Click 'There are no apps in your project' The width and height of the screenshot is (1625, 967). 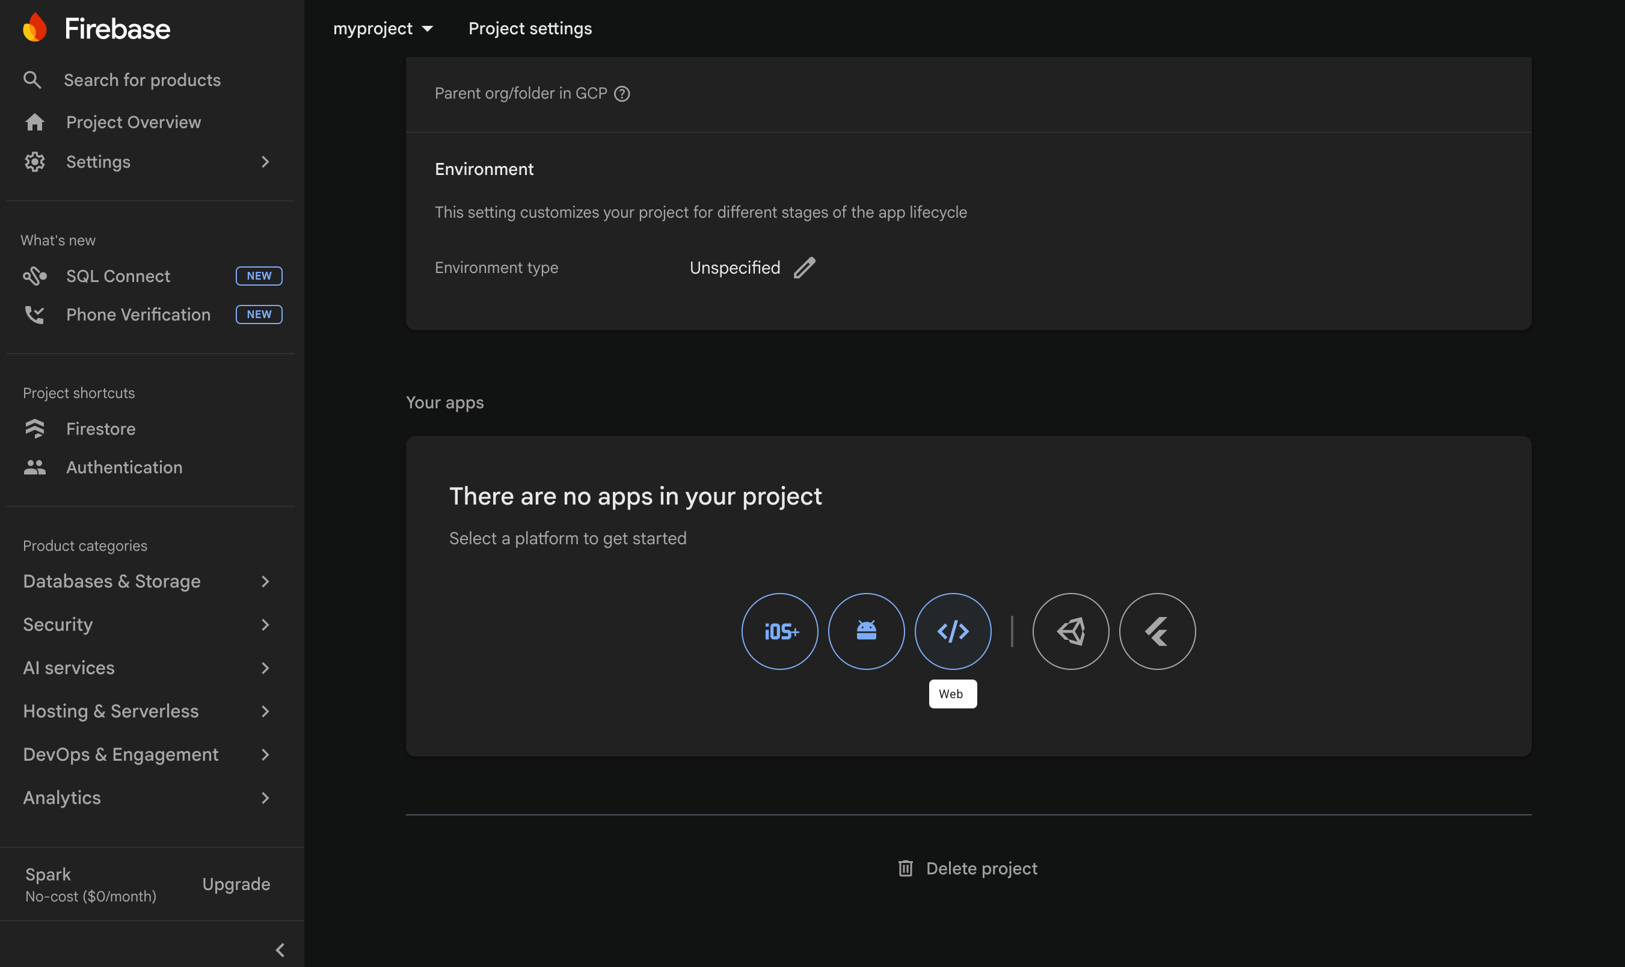(635, 496)
